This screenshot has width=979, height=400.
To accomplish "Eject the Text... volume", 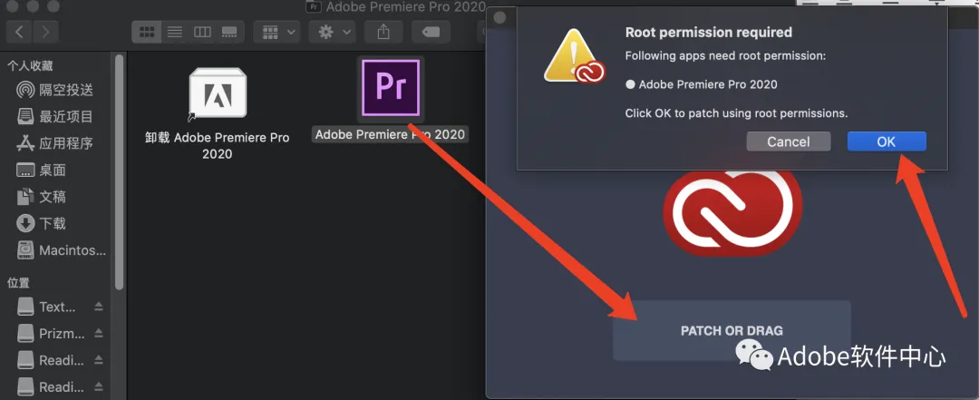I will [x=99, y=307].
